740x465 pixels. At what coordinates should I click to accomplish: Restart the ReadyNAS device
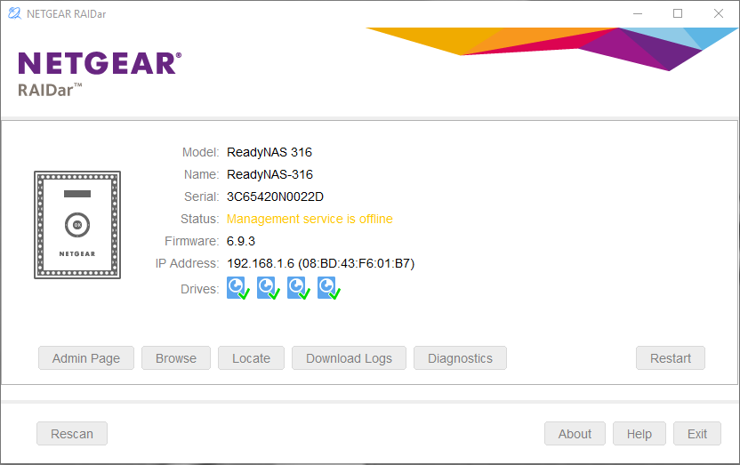(671, 358)
